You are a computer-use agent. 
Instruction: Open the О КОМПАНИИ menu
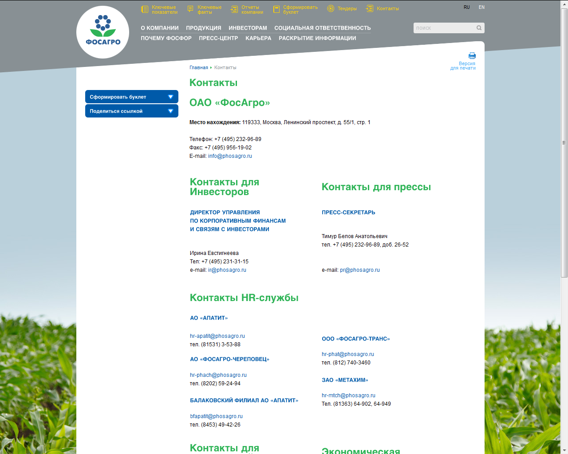pos(160,28)
